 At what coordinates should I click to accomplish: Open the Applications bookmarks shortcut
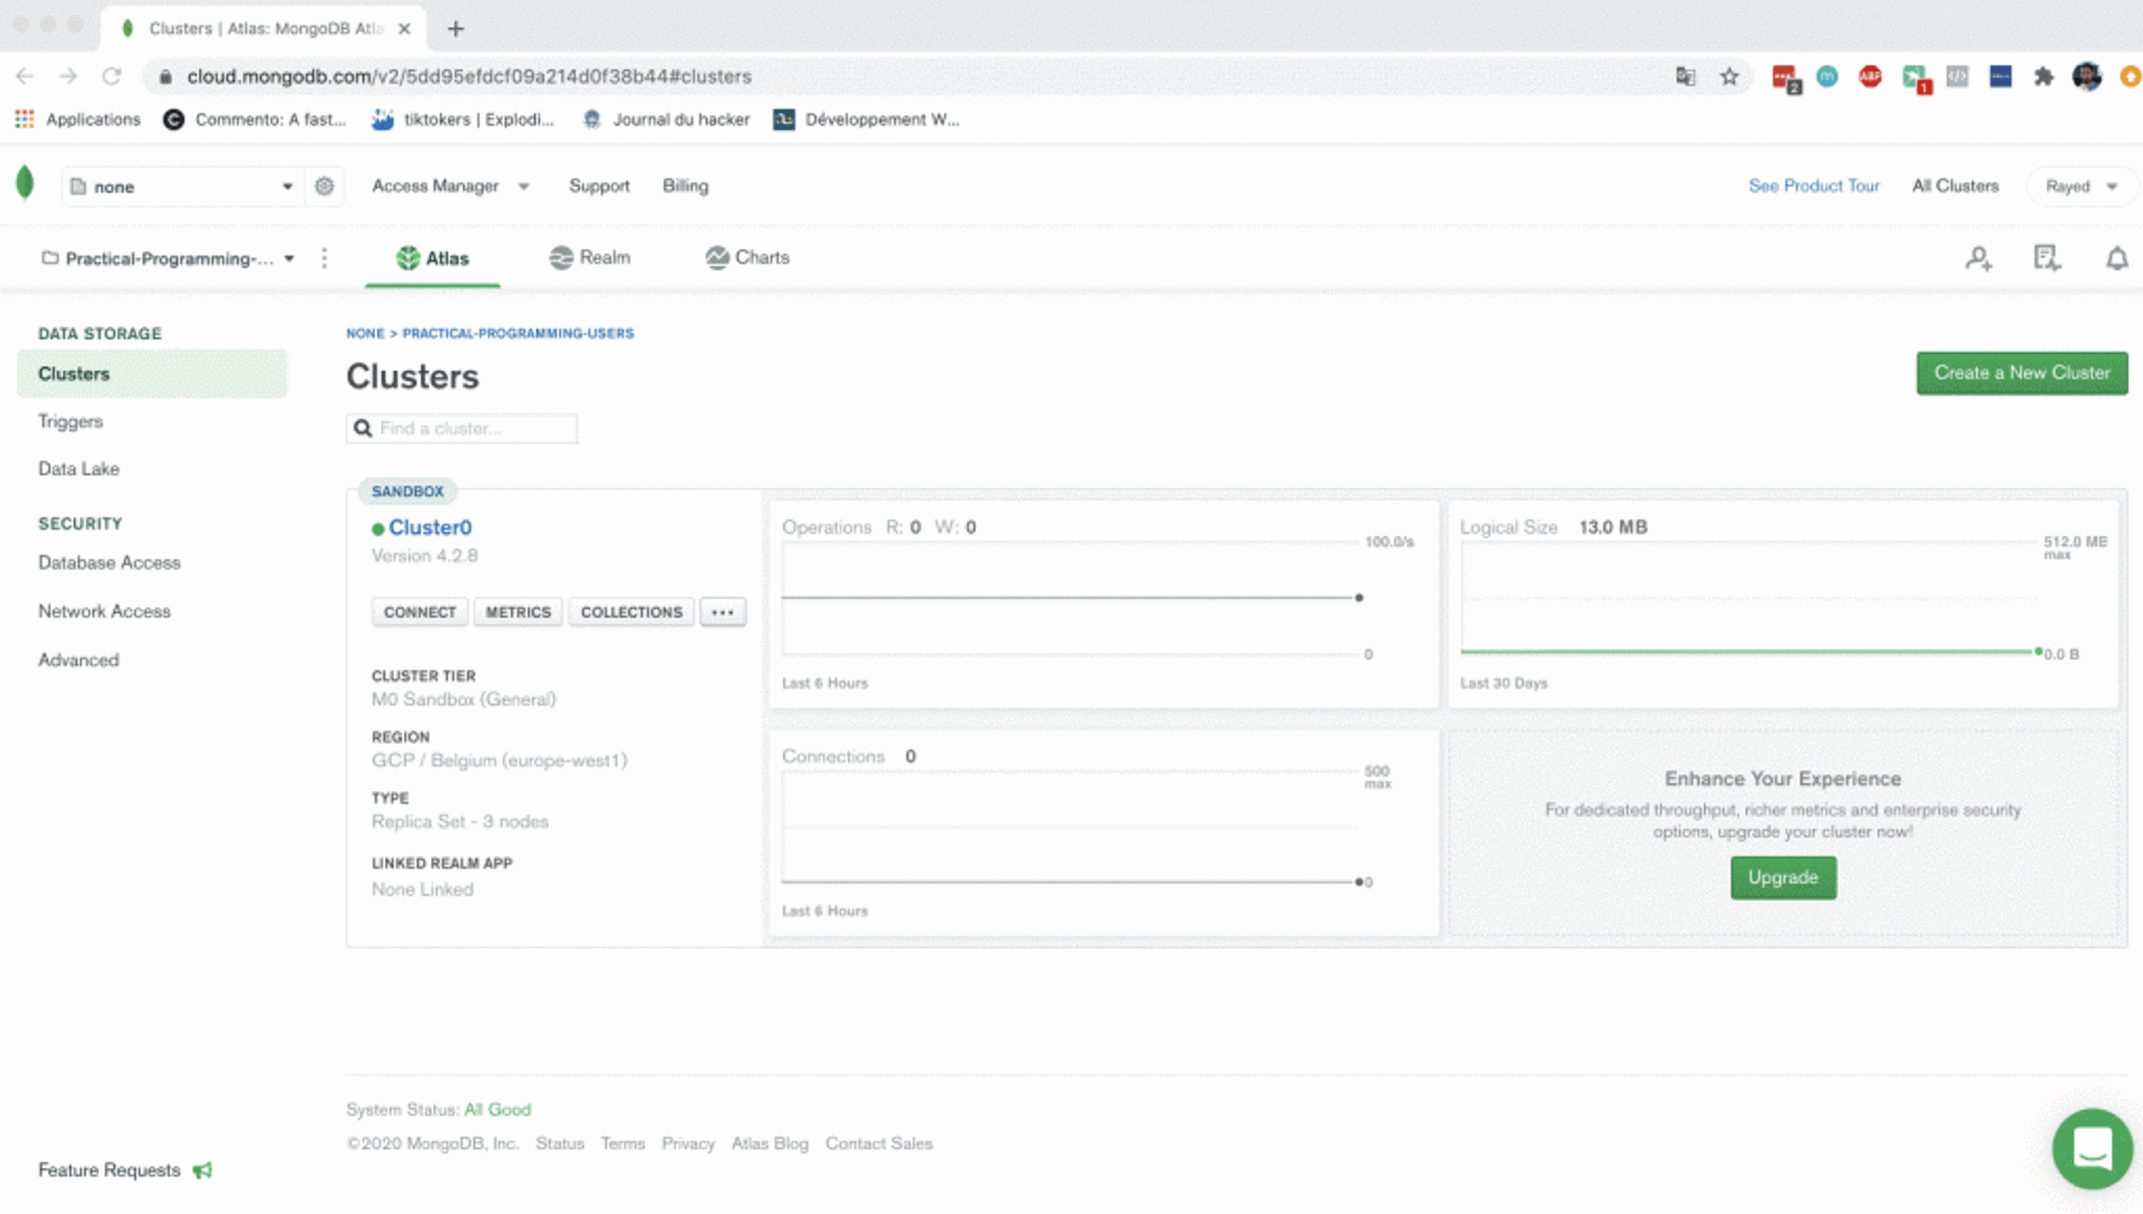coord(78,119)
